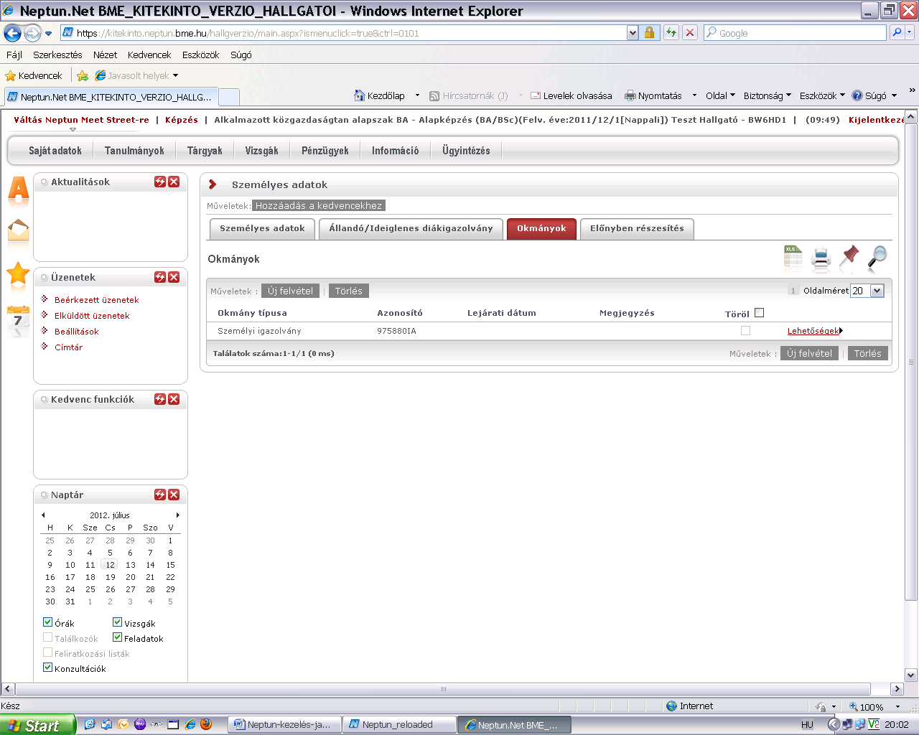Viewport: 919px width, 735px height.
Task: Click the browser Forward button
Action: (x=32, y=33)
